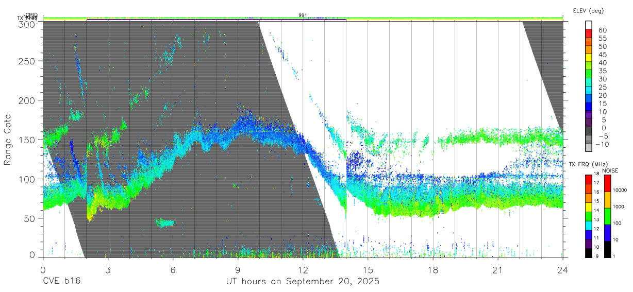
Task: Click the y-axis tick label '50'
Action: (x=29, y=218)
